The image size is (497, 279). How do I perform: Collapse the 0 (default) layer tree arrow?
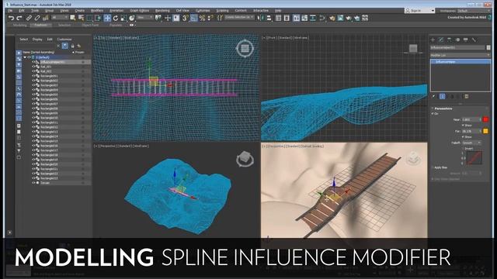(x=25, y=57)
